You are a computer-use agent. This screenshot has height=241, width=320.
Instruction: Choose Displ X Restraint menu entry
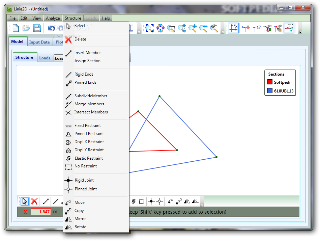pos(96,142)
